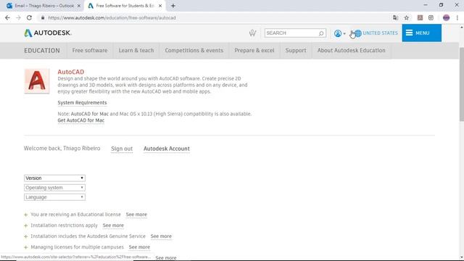
Task: Click See more for Educational license
Action: pos(136,215)
